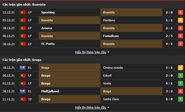
Task: Open the Crvena zvezda team link
Action: tap(113, 68)
